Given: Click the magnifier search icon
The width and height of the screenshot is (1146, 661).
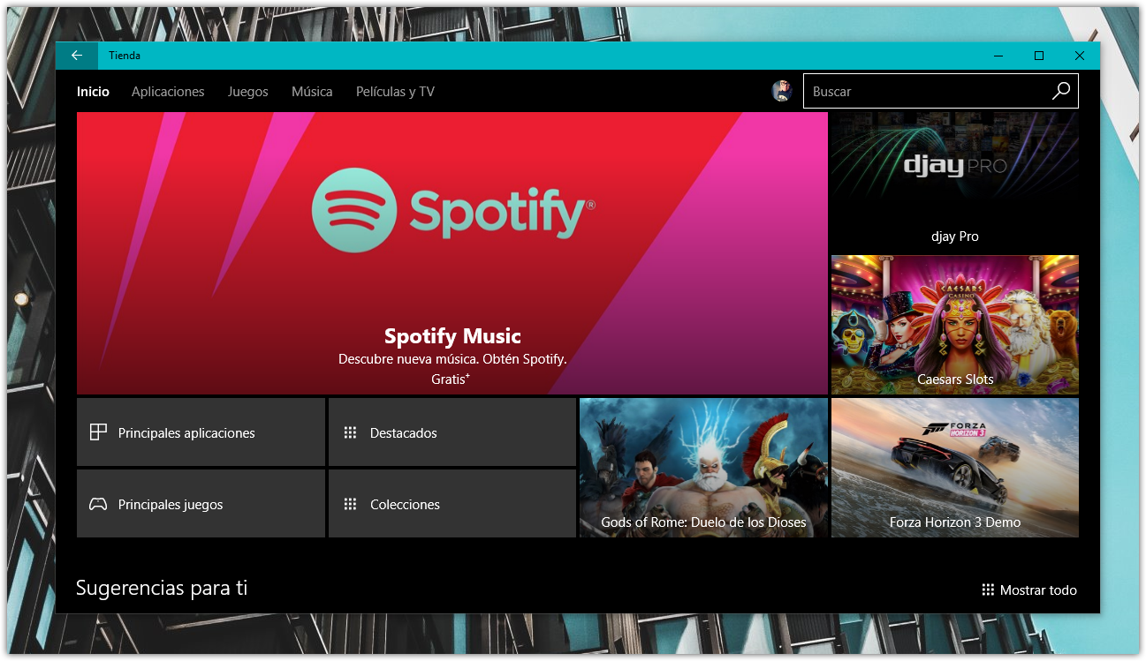Looking at the screenshot, I should pyautogui.click(x=1061, y=91).
